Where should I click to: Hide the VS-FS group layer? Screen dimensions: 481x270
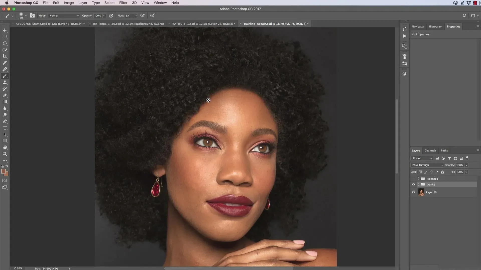(413, 184)
